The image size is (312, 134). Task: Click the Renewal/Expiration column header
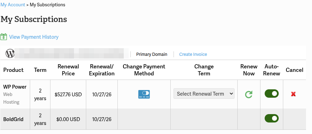click(x=102, y=70)
